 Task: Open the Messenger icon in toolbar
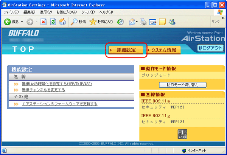pos(172,22)
